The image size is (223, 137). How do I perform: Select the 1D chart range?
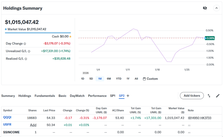point(83,79)
